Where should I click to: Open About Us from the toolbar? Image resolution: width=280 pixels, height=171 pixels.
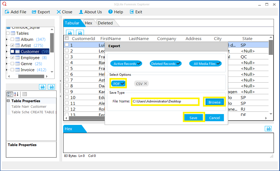90,12
